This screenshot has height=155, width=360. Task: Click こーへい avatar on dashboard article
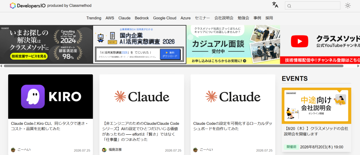click(195, 150)
